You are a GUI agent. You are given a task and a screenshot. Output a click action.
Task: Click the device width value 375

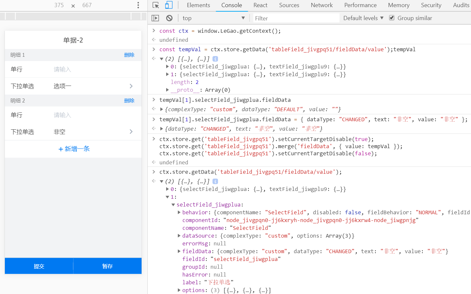click(59, 5)
